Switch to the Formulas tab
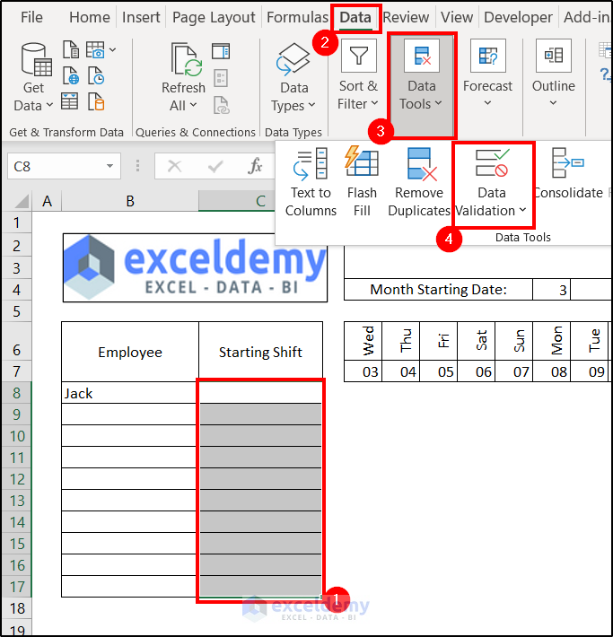 297,17
